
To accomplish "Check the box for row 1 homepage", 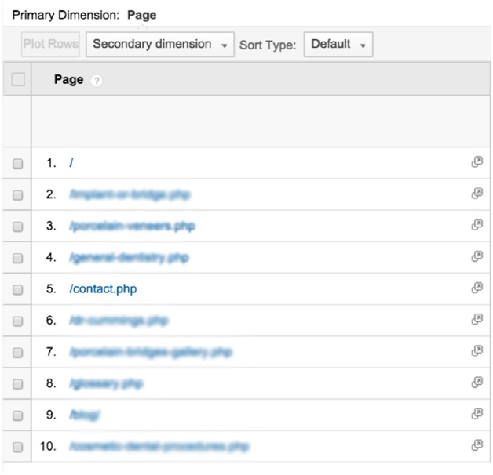I will (x=18, y=164).
